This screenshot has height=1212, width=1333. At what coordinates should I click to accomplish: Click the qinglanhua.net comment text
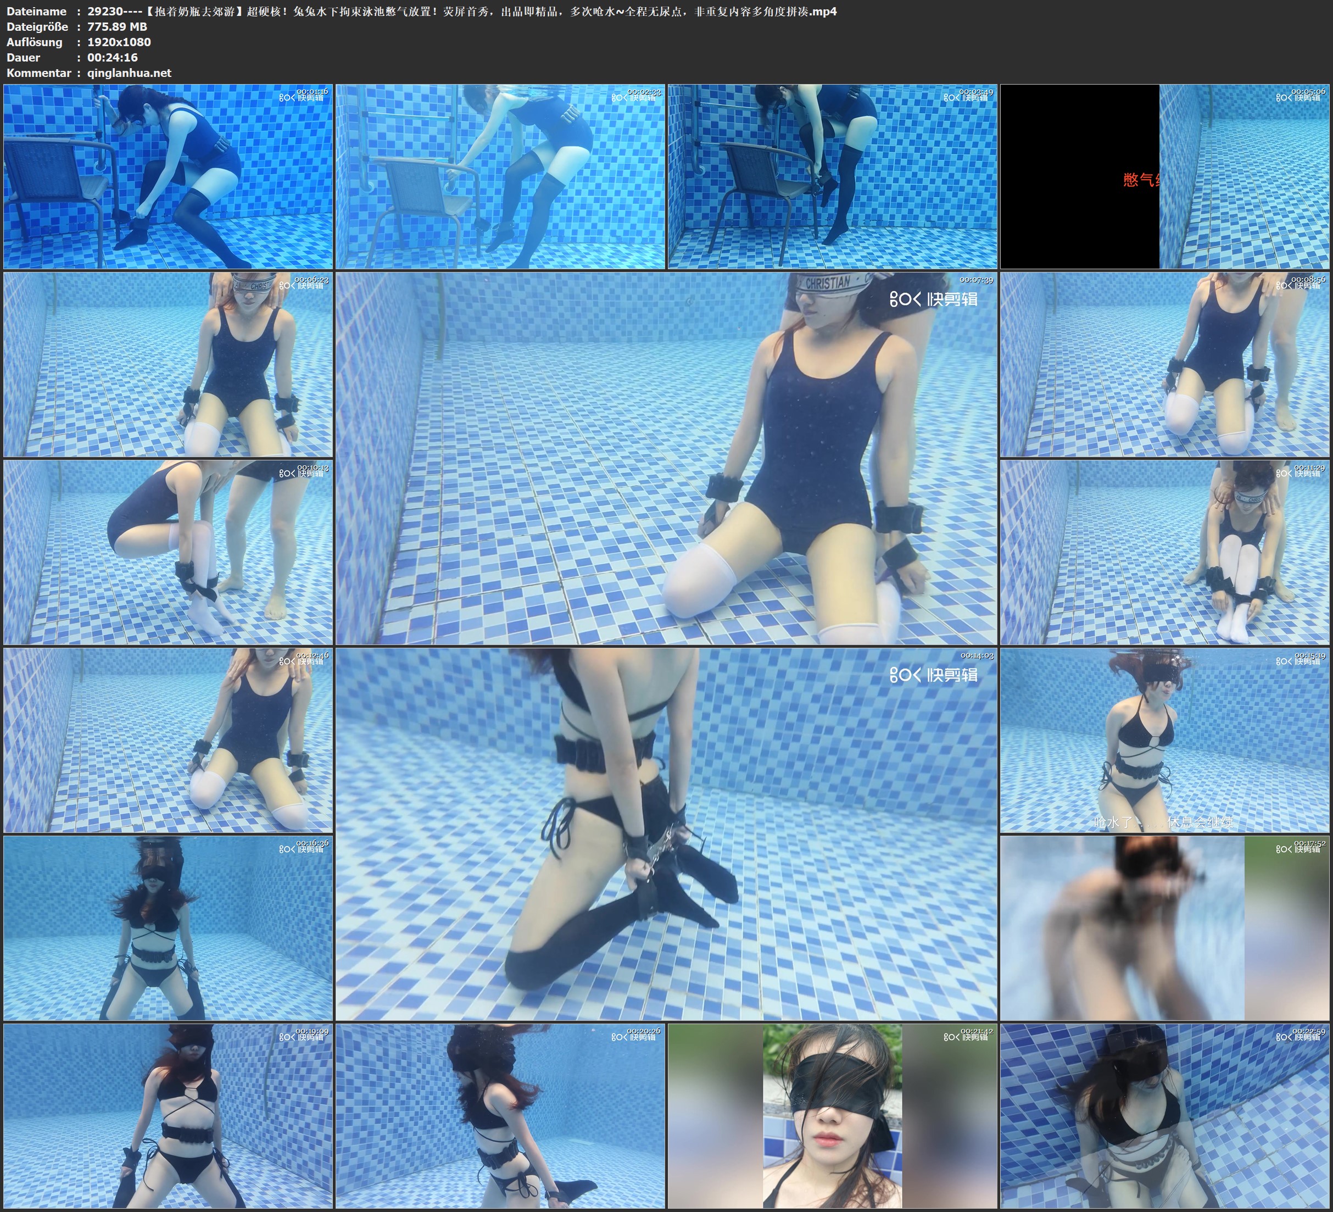click(x=129, y=73)
